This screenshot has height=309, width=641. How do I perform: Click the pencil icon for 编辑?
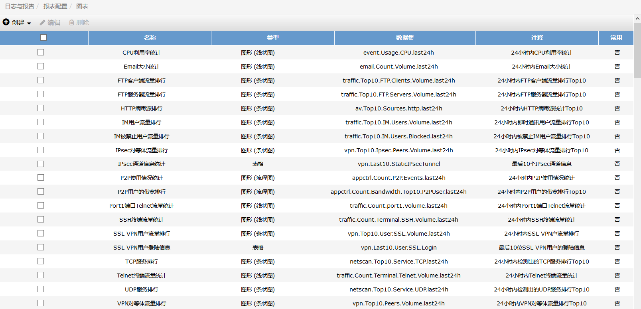[x=42, y=23]
